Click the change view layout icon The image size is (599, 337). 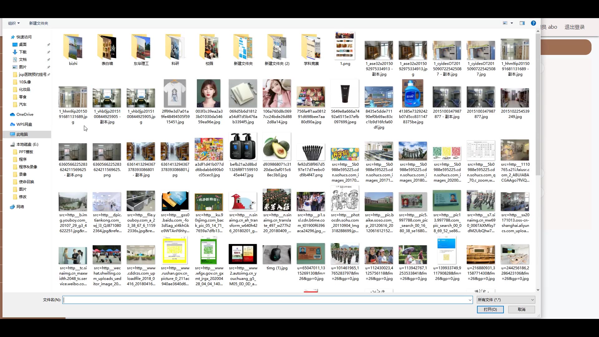505,23
